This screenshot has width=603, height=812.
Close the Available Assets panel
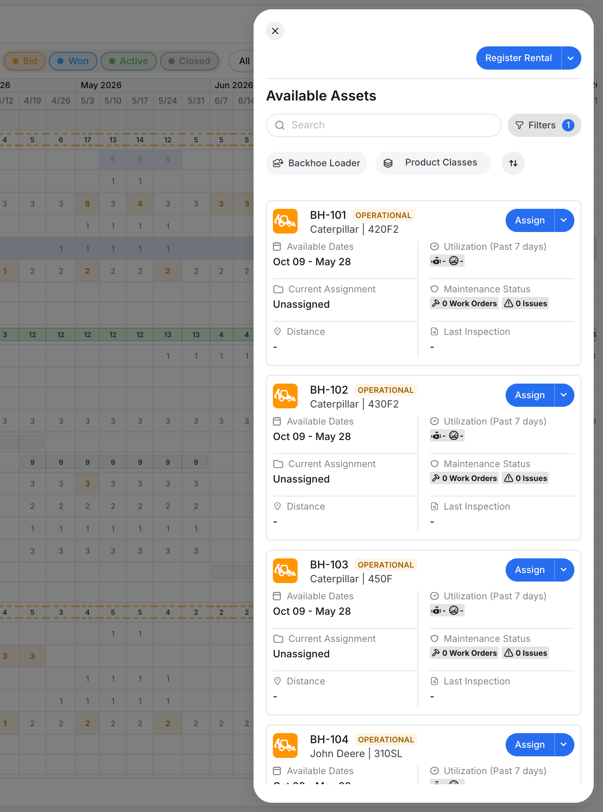click(275, 31)
